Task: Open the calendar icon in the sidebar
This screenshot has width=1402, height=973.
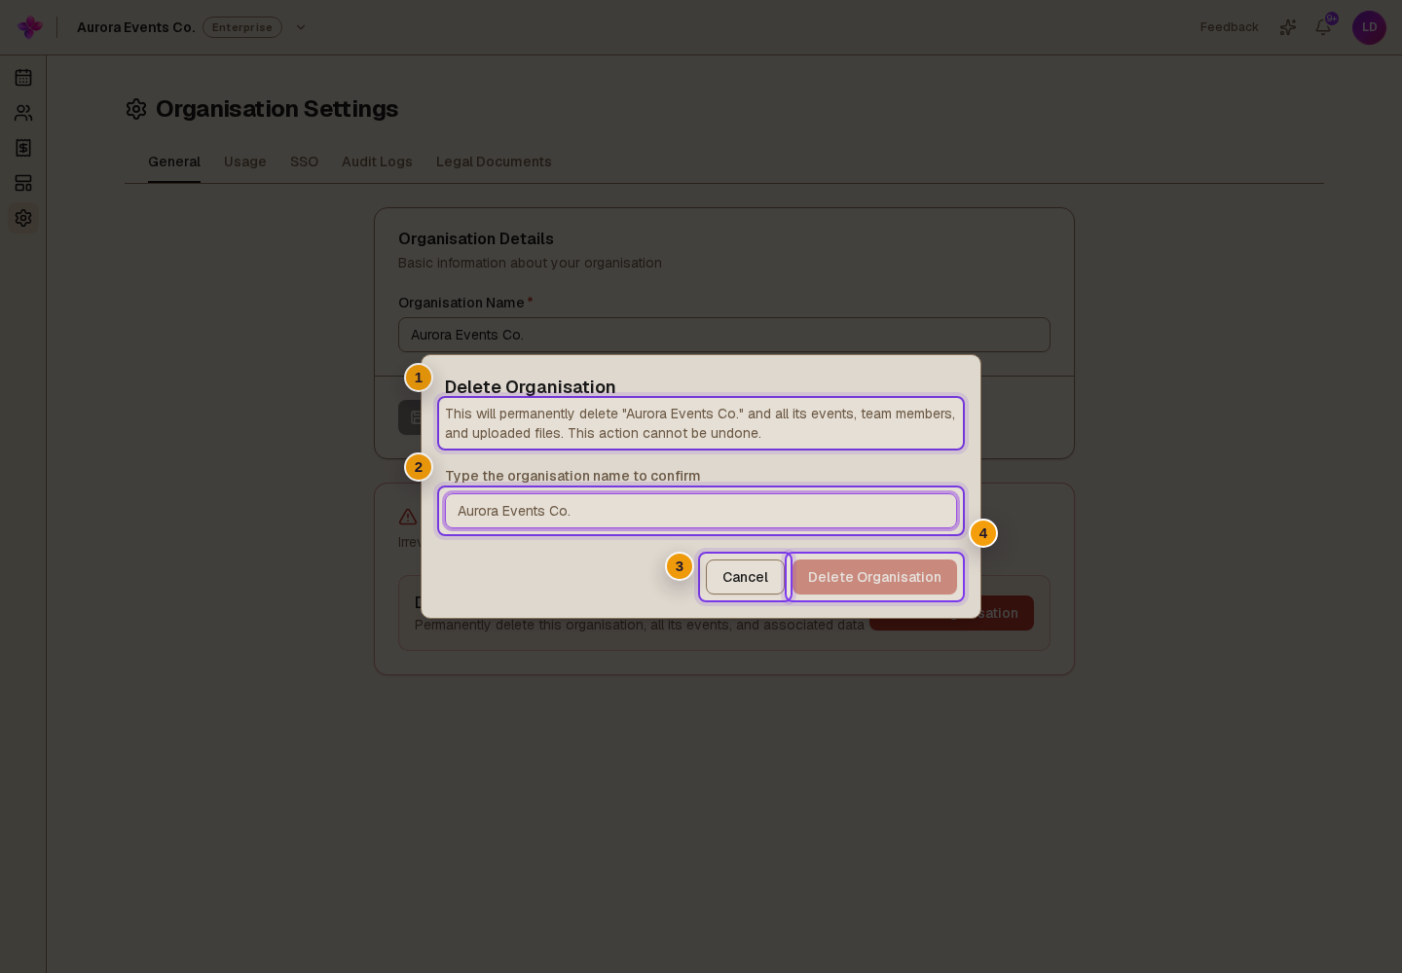Action: click(x=23, y=78)
